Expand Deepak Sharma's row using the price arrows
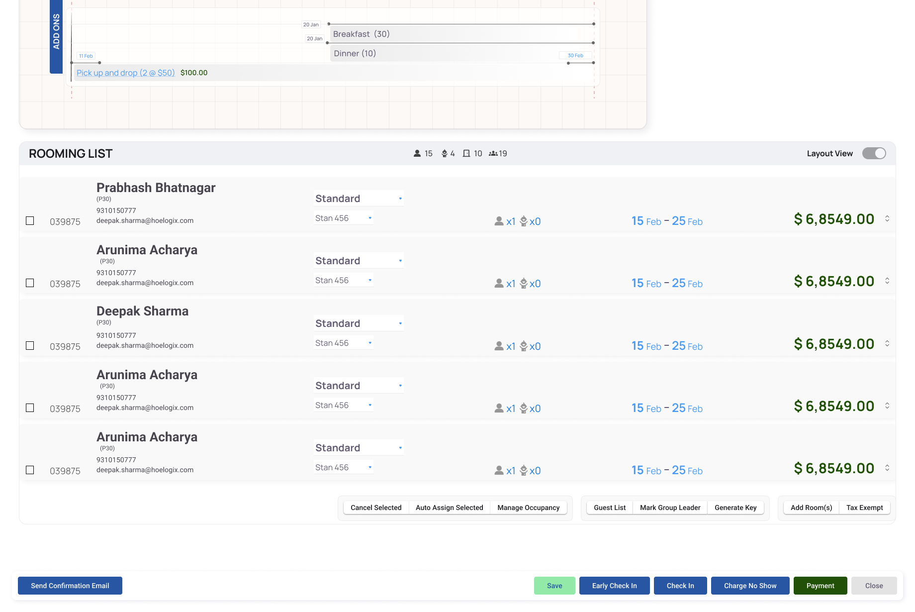The image size is (915, 612). click(x=887, y=343)
